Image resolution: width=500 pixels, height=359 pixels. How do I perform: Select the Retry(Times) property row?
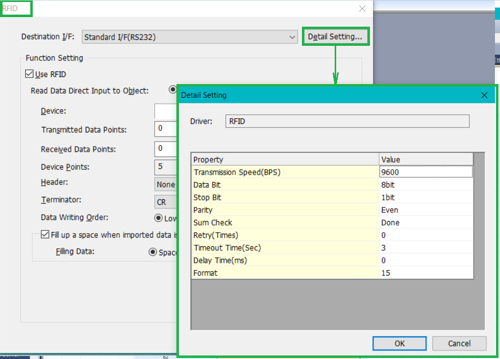[285, 235]
